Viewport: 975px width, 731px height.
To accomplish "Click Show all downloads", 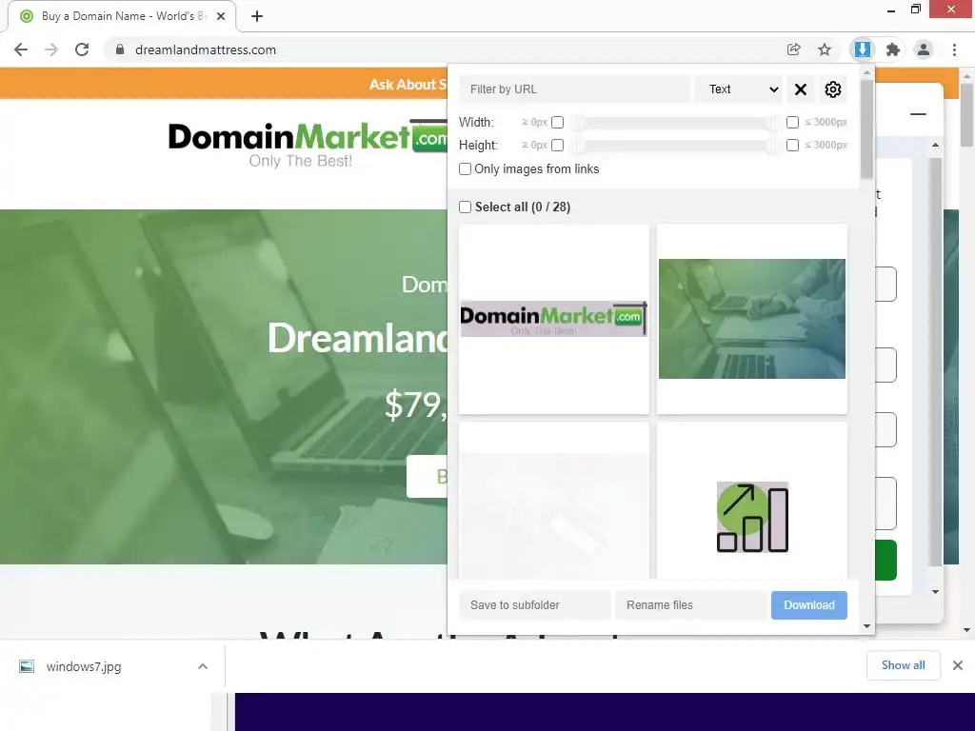I will point(903,665).
